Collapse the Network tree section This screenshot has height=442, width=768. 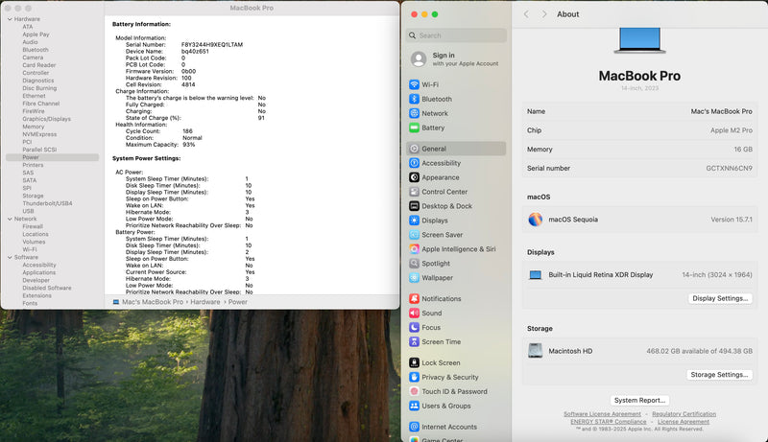point(9,219)
